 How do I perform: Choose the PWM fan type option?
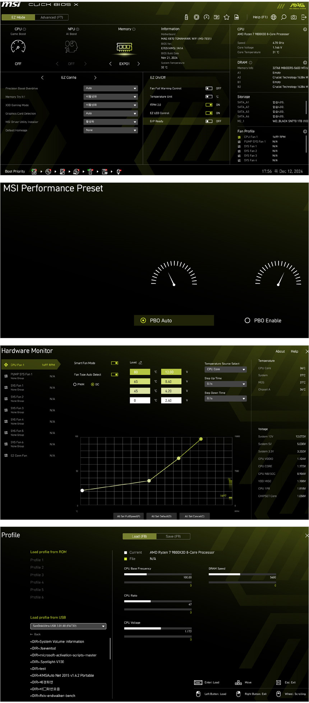[x=75, y=384]
